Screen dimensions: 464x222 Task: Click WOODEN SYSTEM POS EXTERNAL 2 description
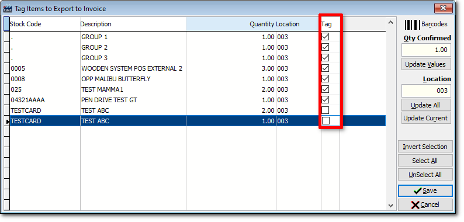133,68
